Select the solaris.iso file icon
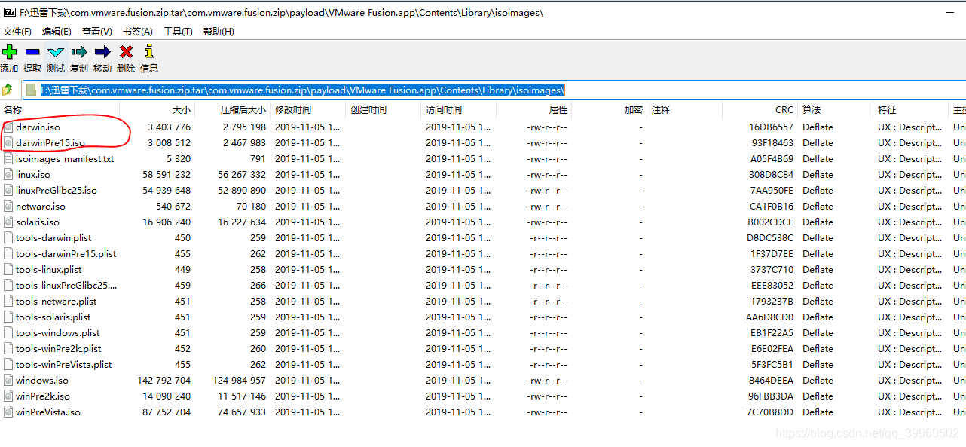The image size is (966, 447). [8, 222]
